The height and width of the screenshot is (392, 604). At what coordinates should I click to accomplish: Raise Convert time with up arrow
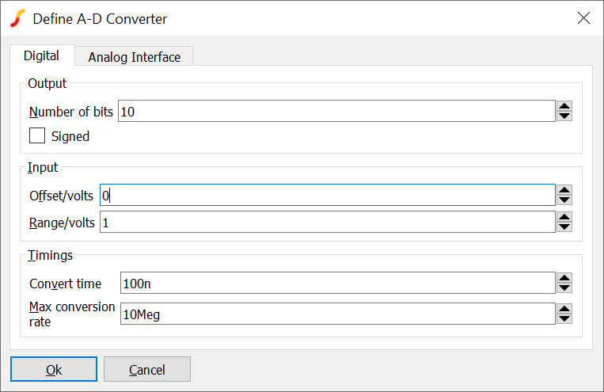click(564, 278)
